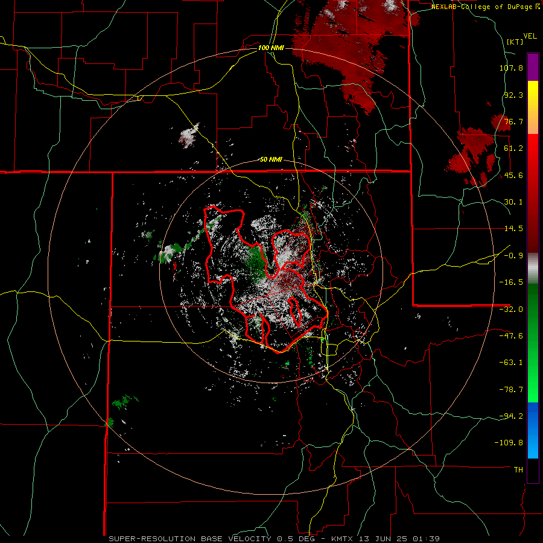Click the VEL legend title
The height and width of the screenshot is (543, 543).
[x=530, y=36]
